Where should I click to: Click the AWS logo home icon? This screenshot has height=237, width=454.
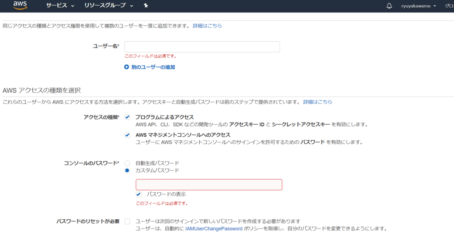point(20,5)
